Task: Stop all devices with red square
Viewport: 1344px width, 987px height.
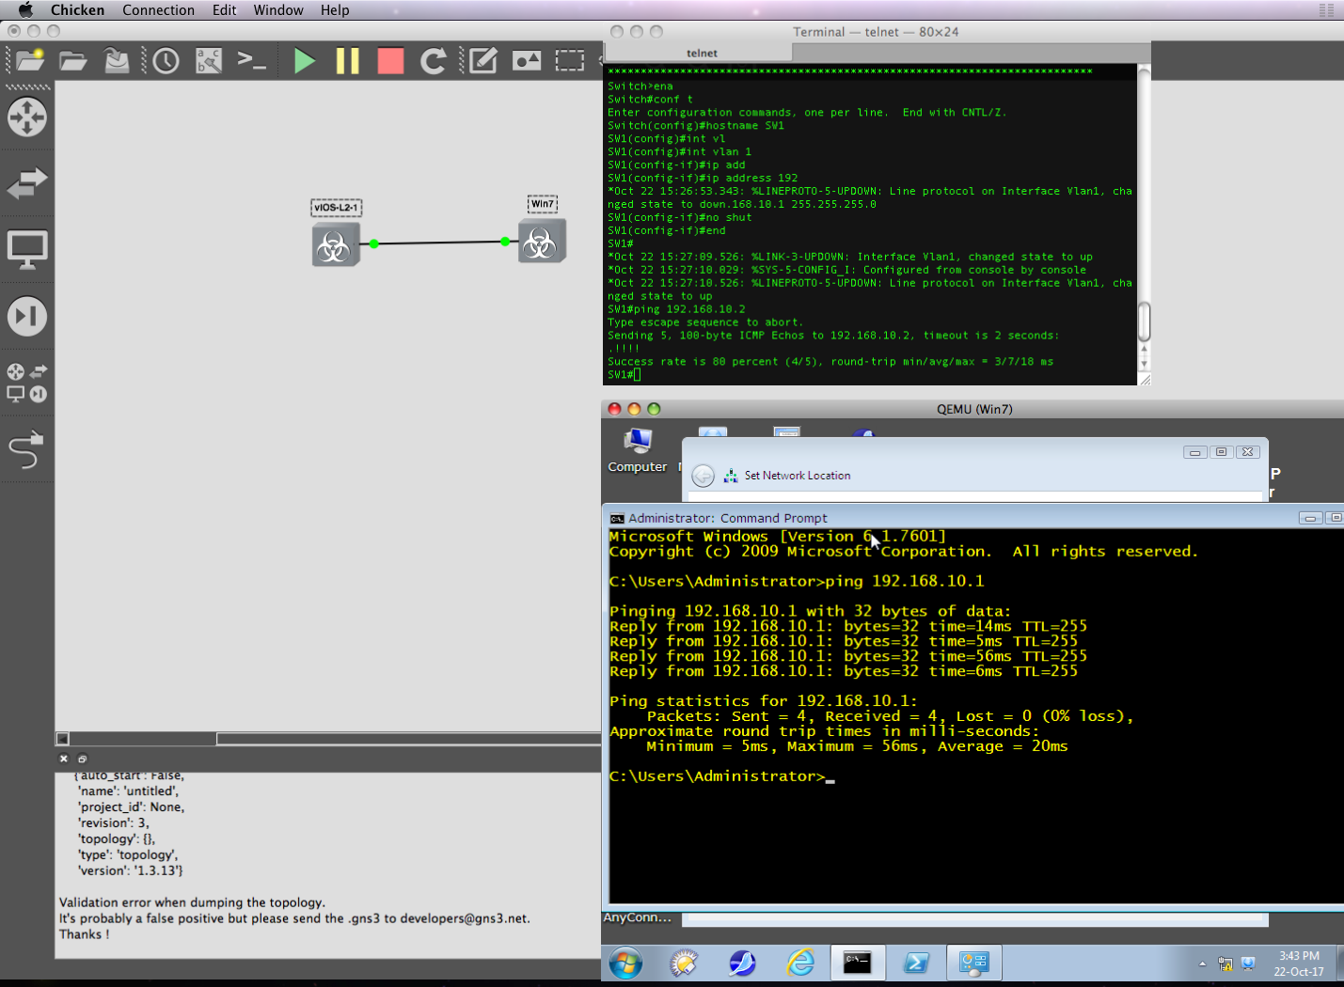Action: coord(390,61)
